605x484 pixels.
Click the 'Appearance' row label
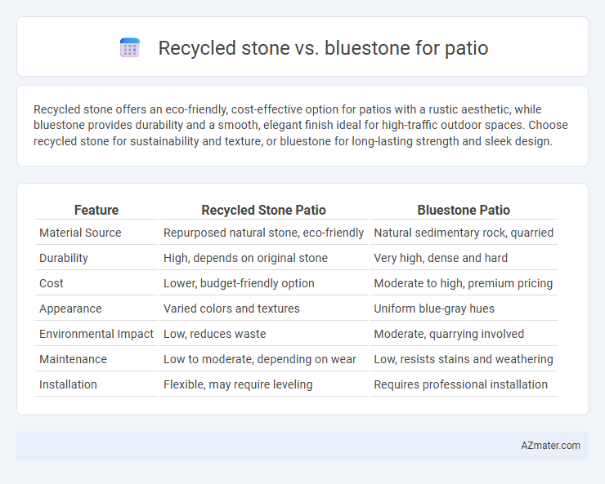tap(70, 309)
